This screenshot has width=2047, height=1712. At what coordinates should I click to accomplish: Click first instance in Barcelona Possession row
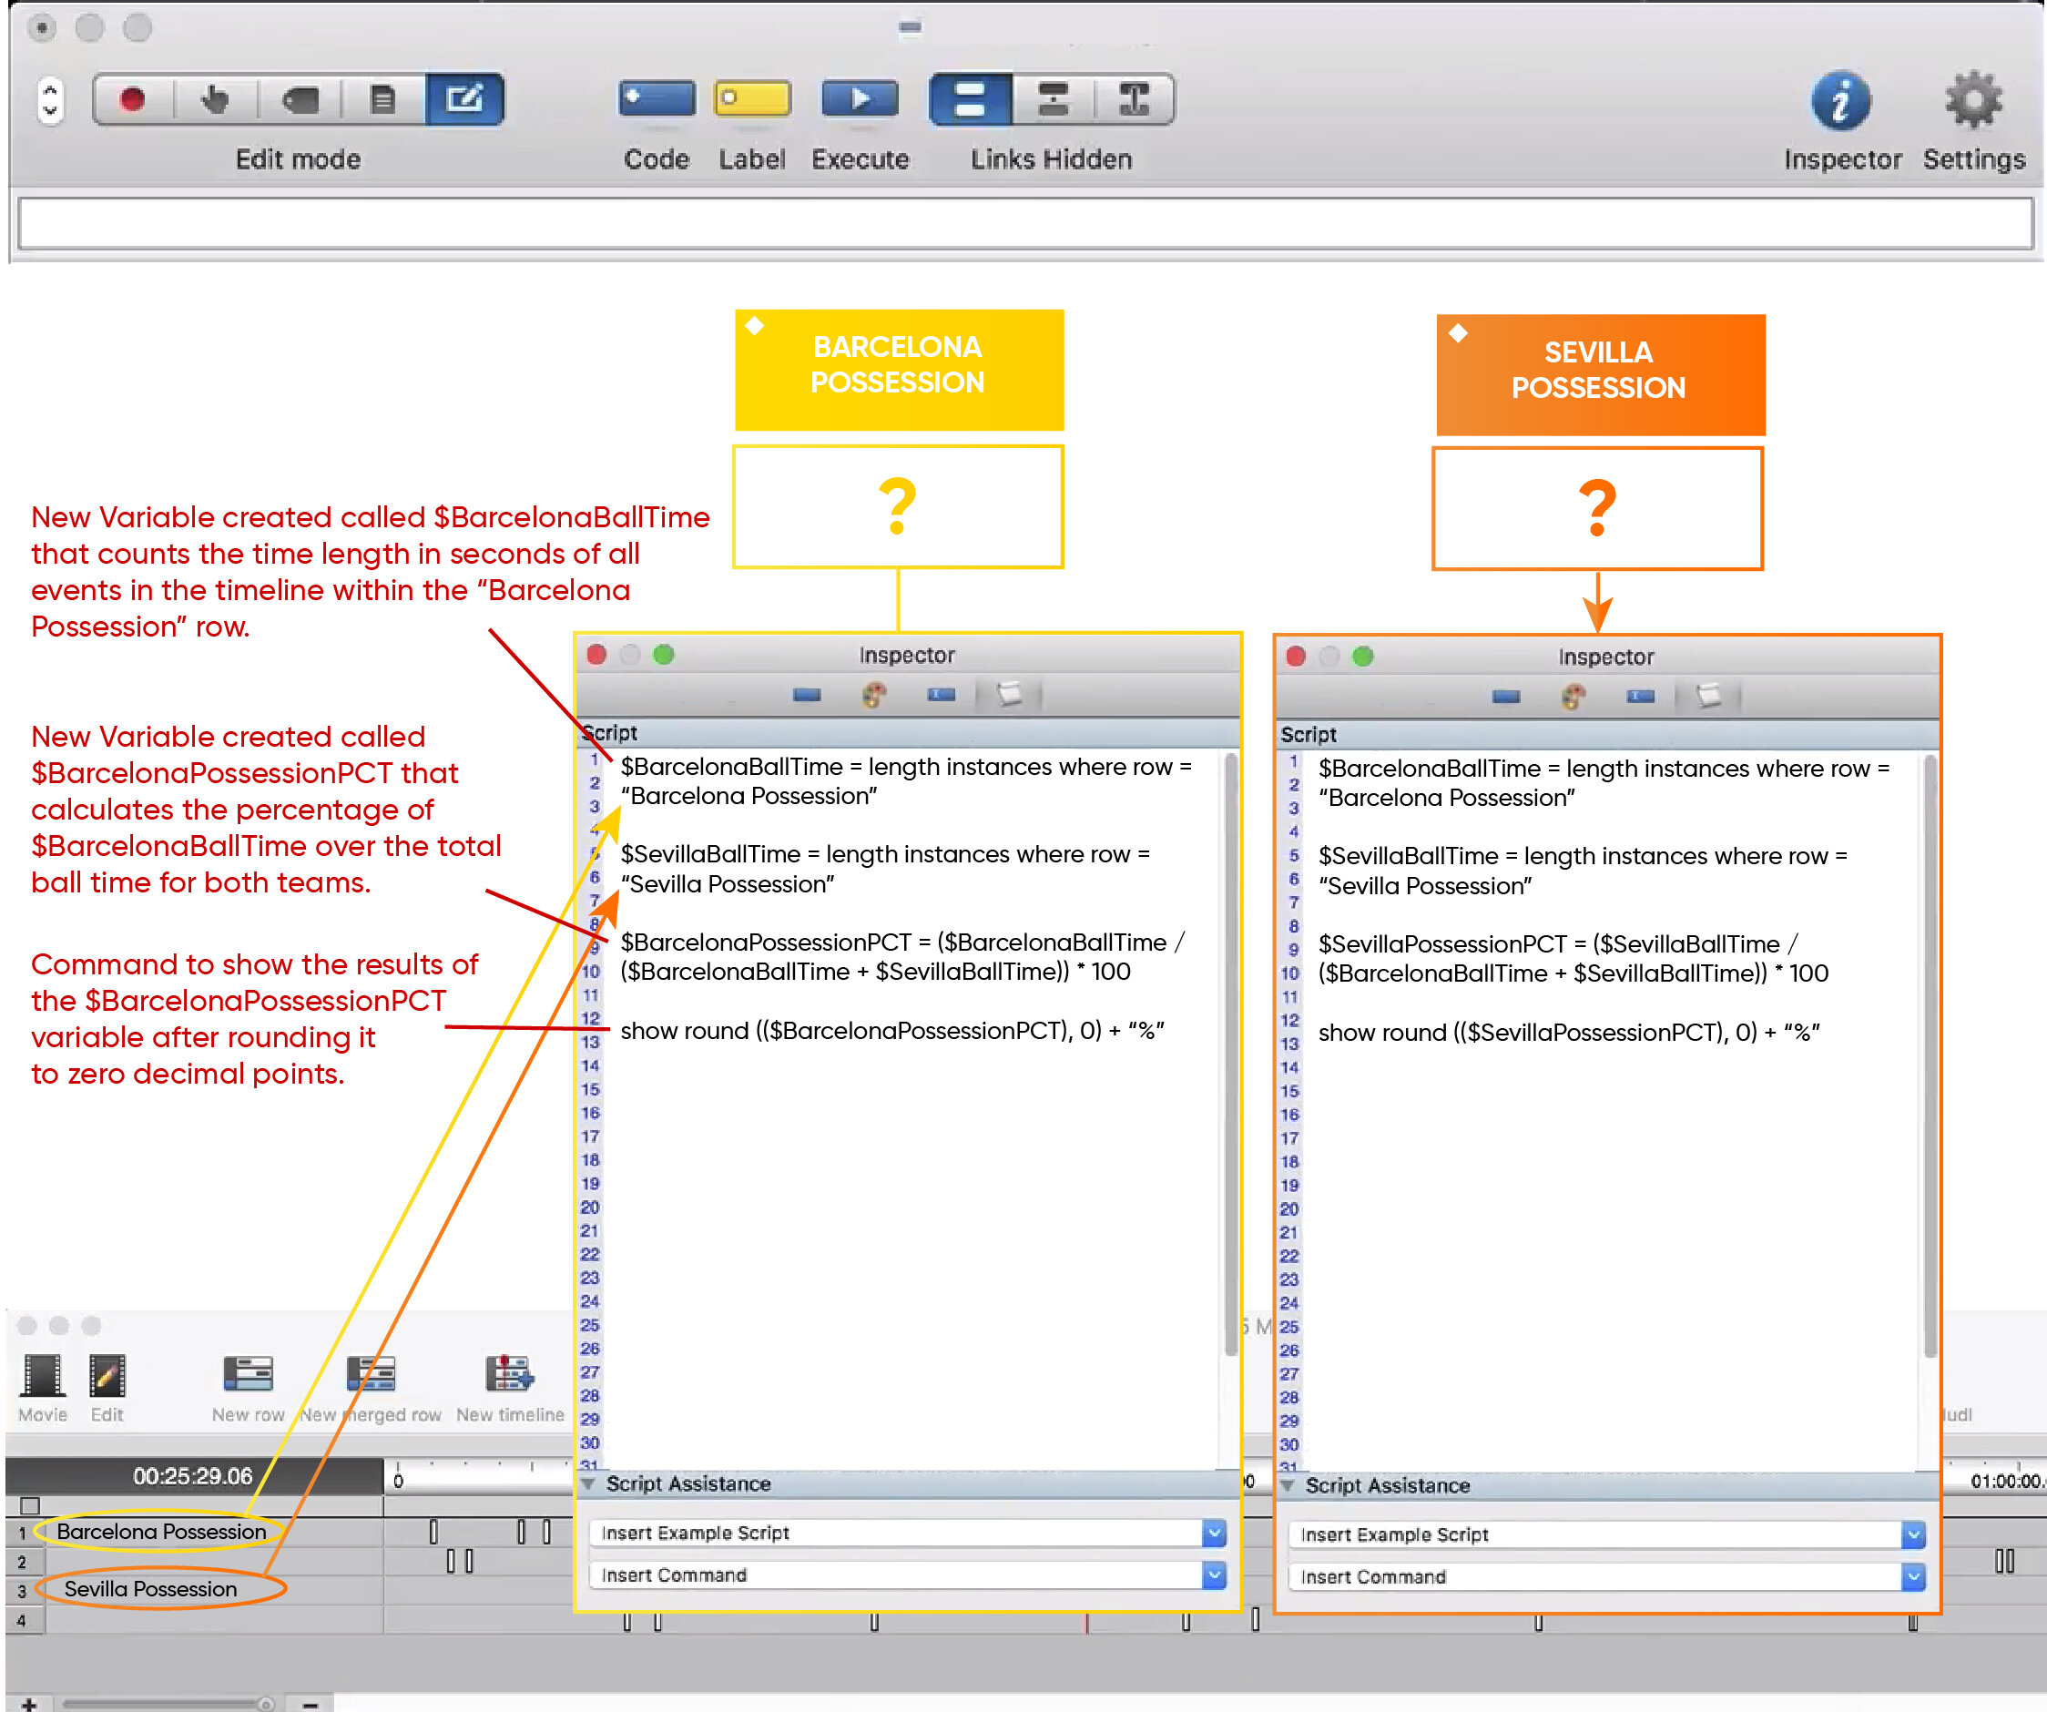[433, 1532]
